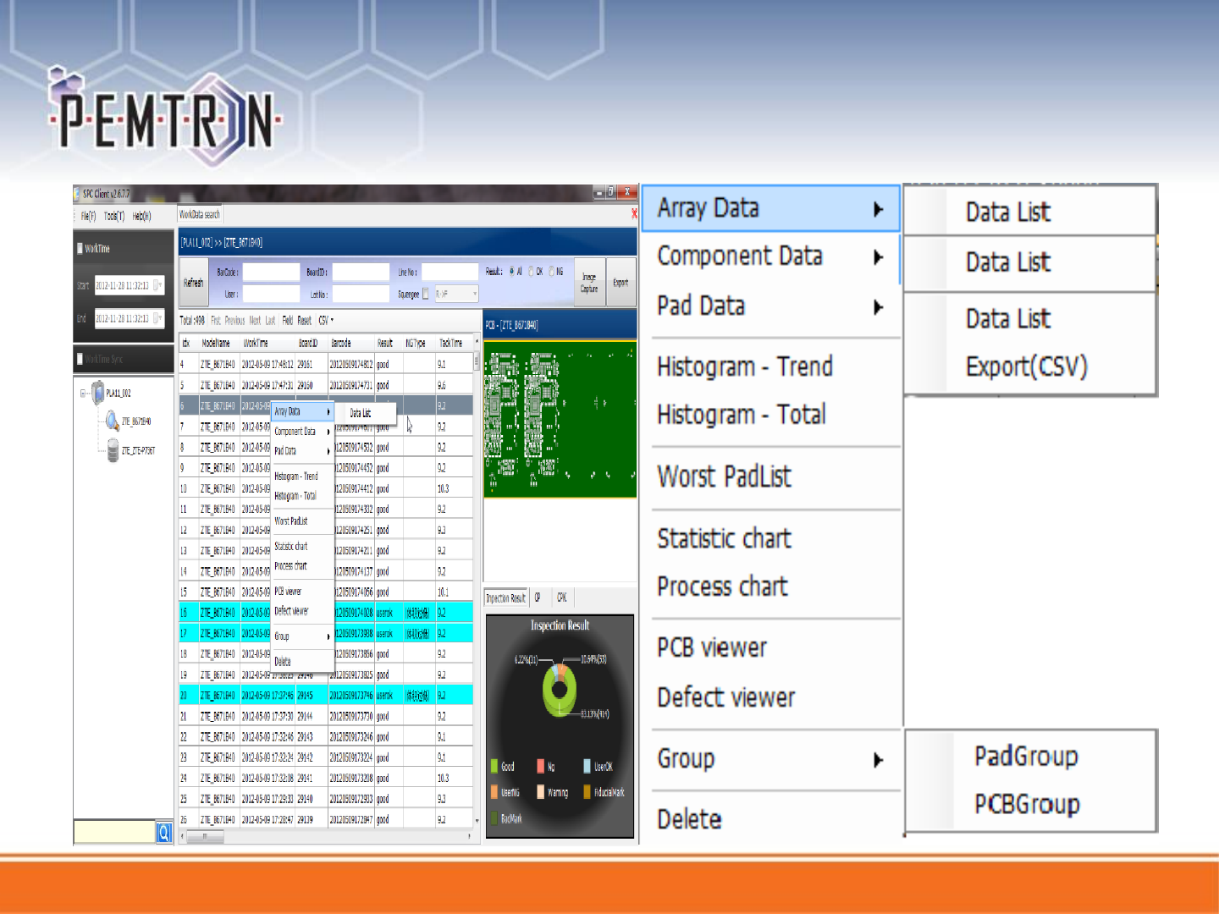Click the green Good legend swatch
This screenshot has height=914, width=1219.
pyautogui.click(x=494, y=766)
